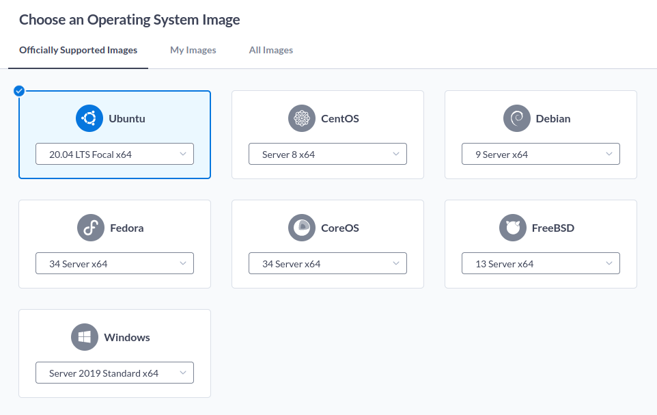Switch to the All Images tab
This screenshot has width=657, height=415.
tap(271, 50)
